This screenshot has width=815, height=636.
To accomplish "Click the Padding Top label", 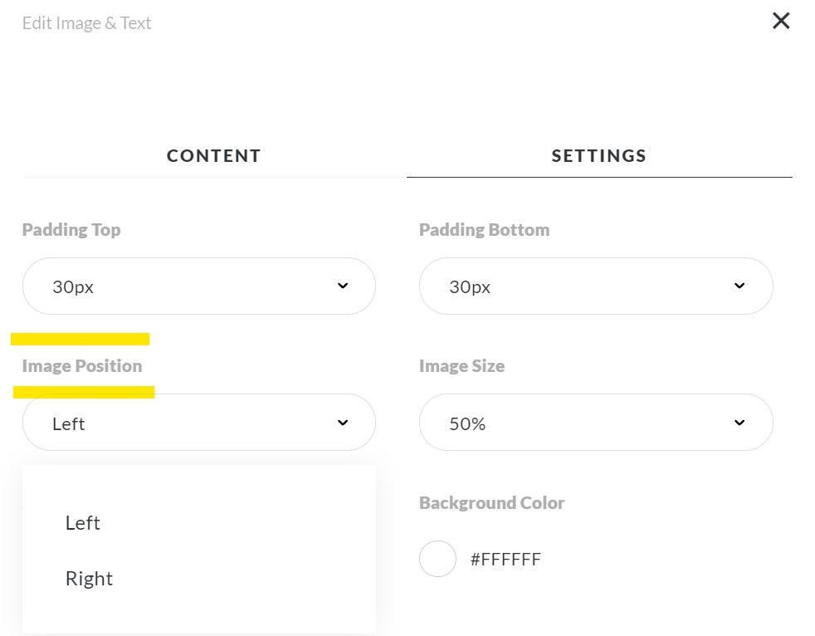I will click(x=71, y=230).
